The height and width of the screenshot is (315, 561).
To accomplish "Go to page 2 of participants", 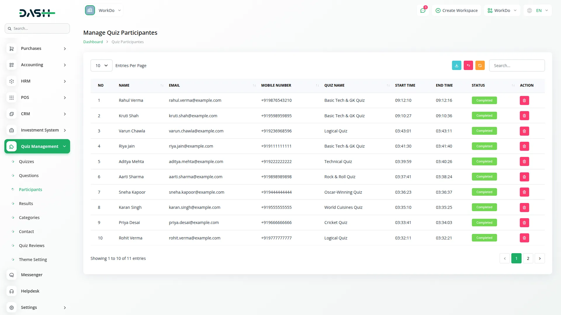I will (528, 258).
